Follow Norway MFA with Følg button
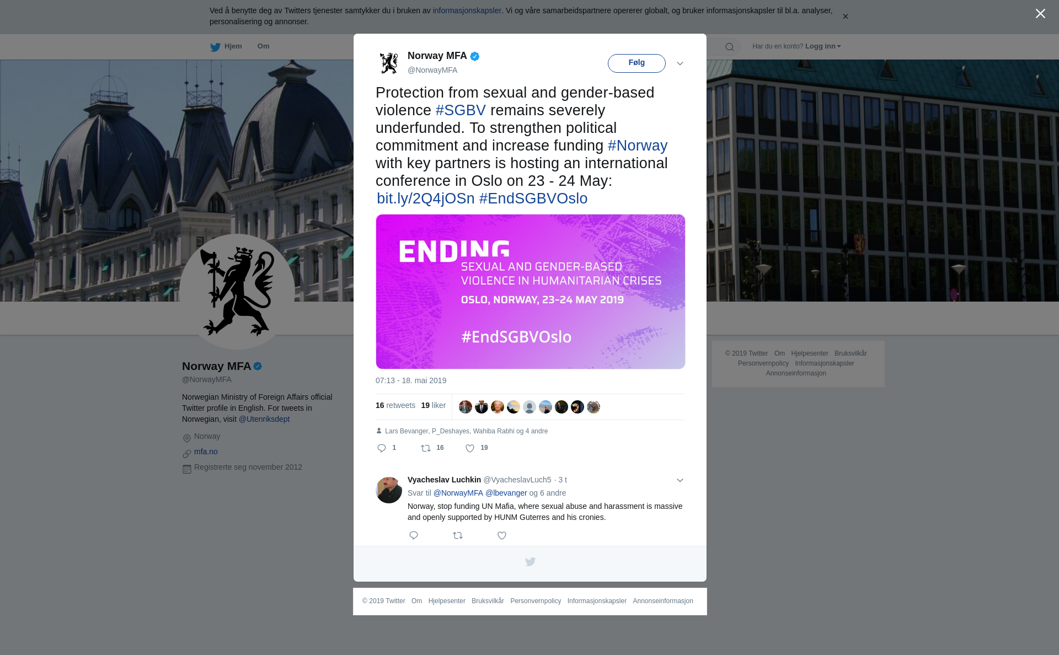The image size is (1059, 655). pos(637,63)
